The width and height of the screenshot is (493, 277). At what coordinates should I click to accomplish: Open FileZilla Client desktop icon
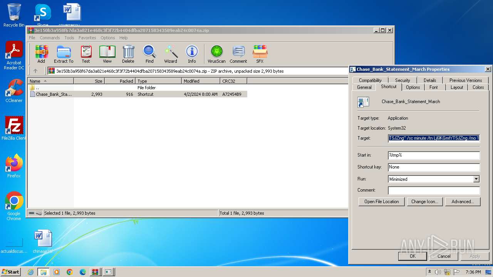14,128
